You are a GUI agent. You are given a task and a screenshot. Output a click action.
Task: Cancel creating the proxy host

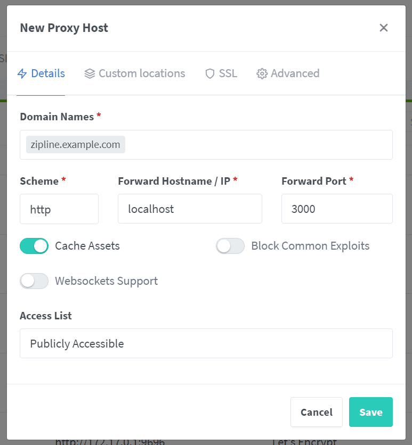coord(316,412)
